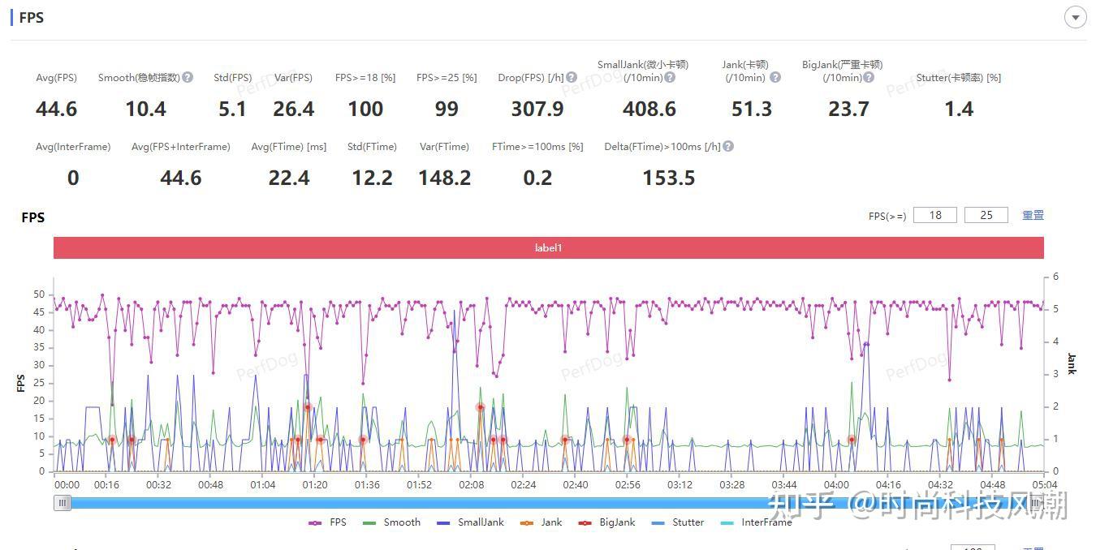Edit the FPS threshold field showing 25

tap(986, 215)
